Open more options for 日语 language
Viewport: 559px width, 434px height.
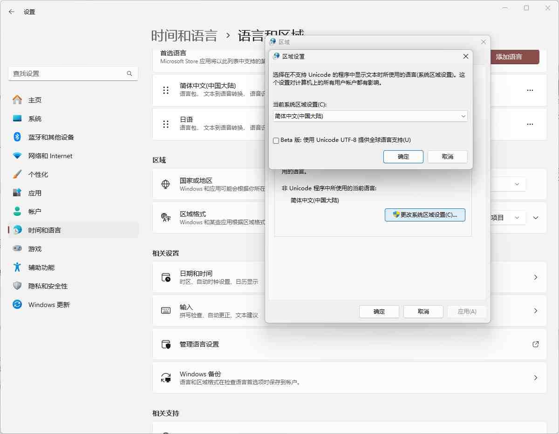click(x=530, y=124)
